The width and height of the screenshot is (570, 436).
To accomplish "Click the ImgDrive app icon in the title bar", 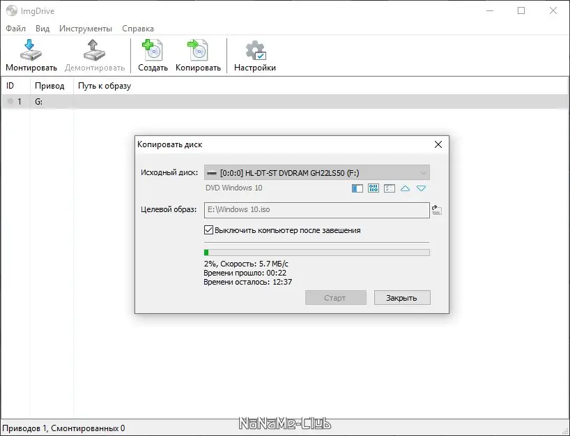I will [x=12, y=10].
